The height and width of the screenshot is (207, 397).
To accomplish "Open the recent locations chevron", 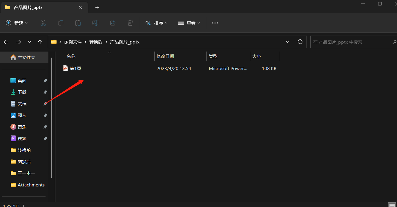I will pyautogui.click(x=30, y=42).
